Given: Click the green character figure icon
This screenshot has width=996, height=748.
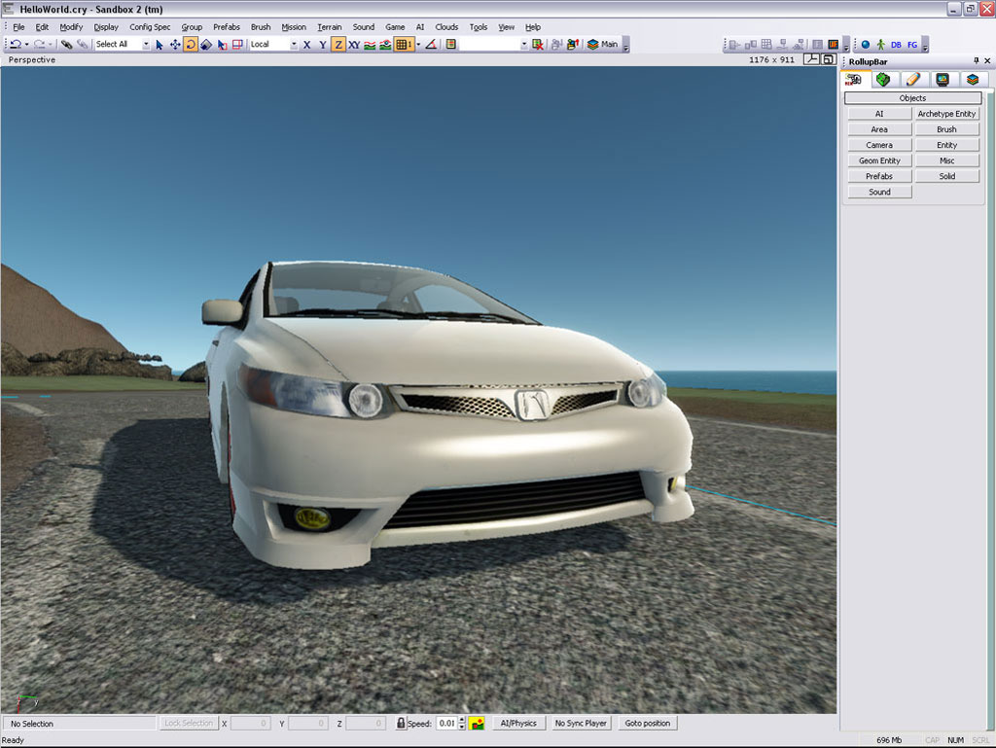Looking at the screenshot, I should pos(880,45).
